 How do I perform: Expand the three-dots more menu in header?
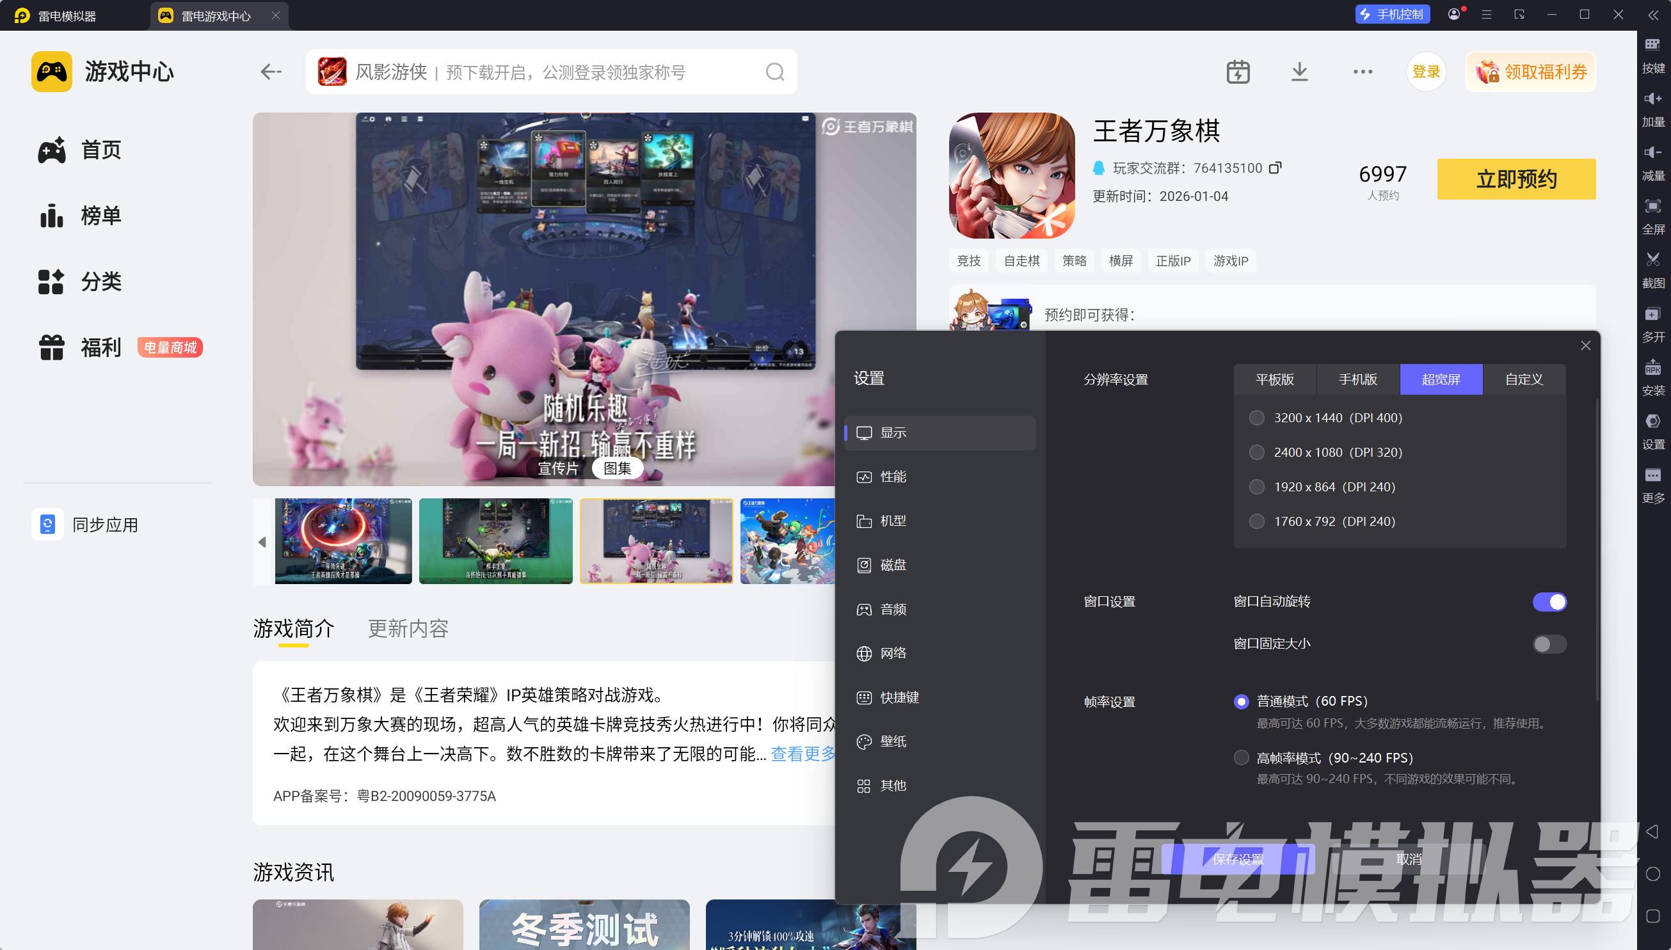(x=1363, y=72)
